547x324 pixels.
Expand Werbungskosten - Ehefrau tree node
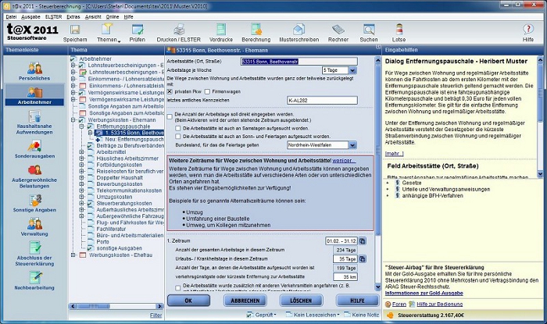click(x=73, y=255)
